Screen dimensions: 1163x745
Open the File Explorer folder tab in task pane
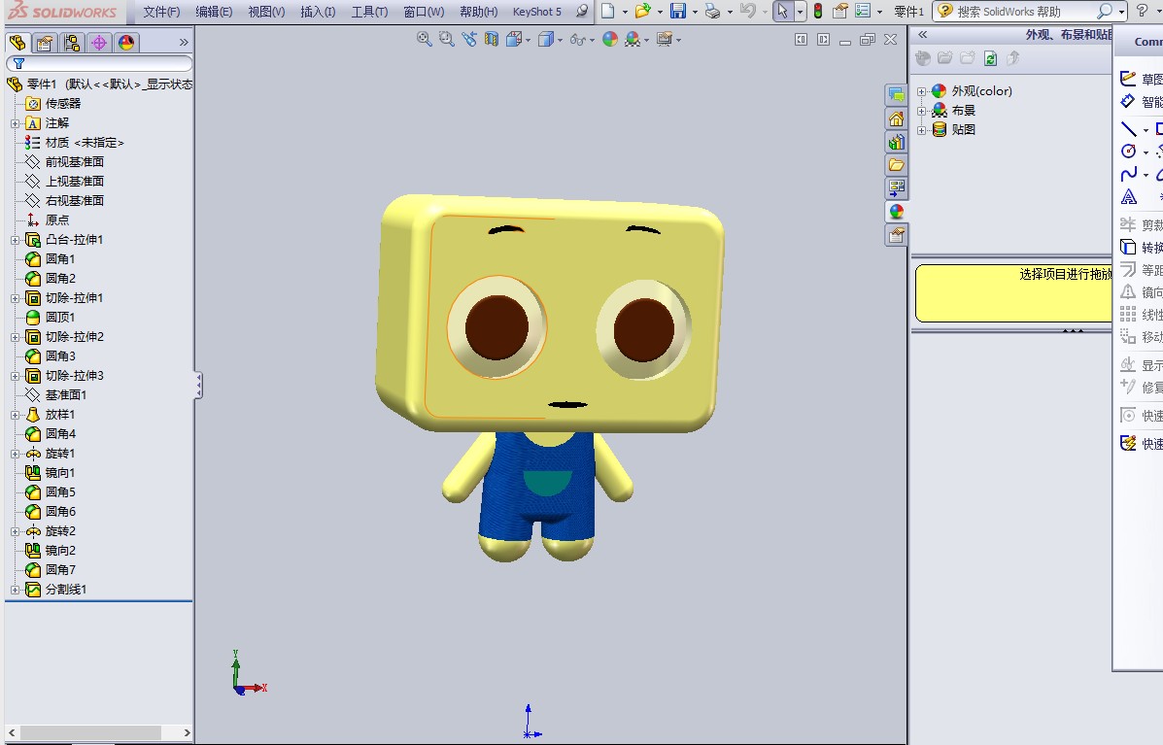896,164
